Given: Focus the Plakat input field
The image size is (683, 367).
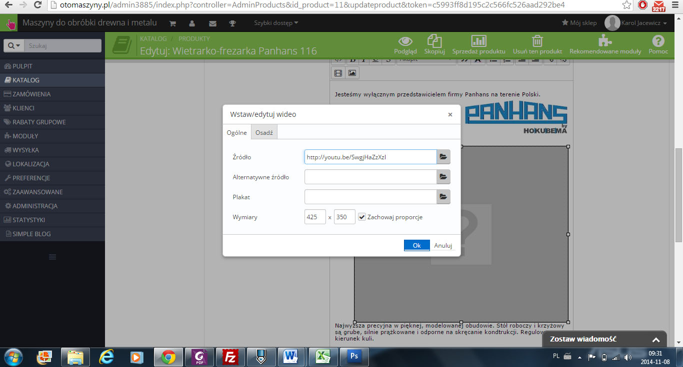Looking at the screenshot, I should [x=370, y=197].
